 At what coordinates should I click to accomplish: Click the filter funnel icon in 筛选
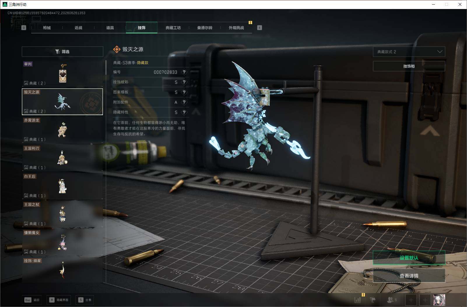click(x=57, y=51)
